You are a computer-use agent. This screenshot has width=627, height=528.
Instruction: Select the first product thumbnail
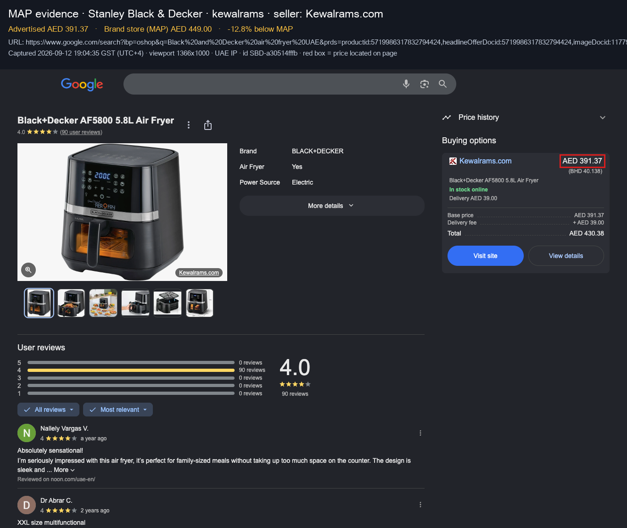coord(39,303)
